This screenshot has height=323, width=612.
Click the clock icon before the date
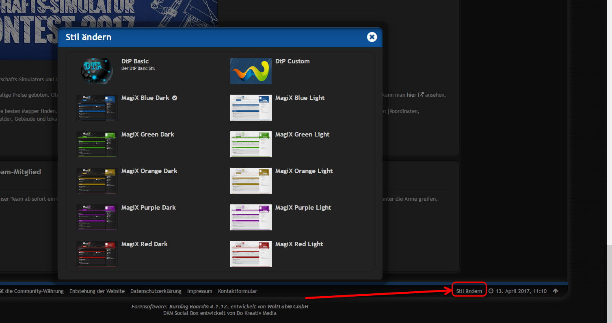pyautogui.click(x=491, y=291)
